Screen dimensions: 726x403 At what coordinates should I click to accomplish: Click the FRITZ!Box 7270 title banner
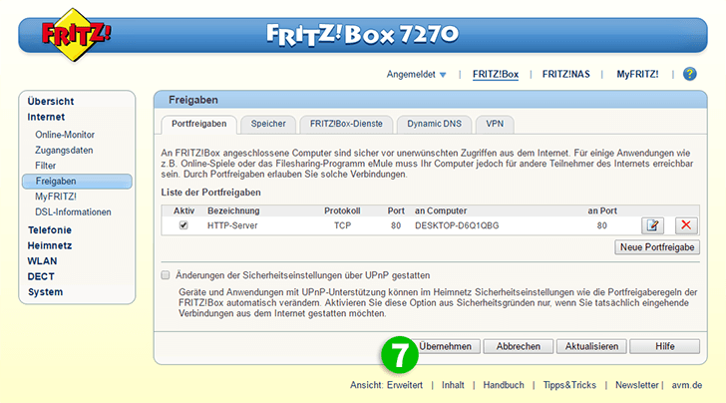coord(363,34)
